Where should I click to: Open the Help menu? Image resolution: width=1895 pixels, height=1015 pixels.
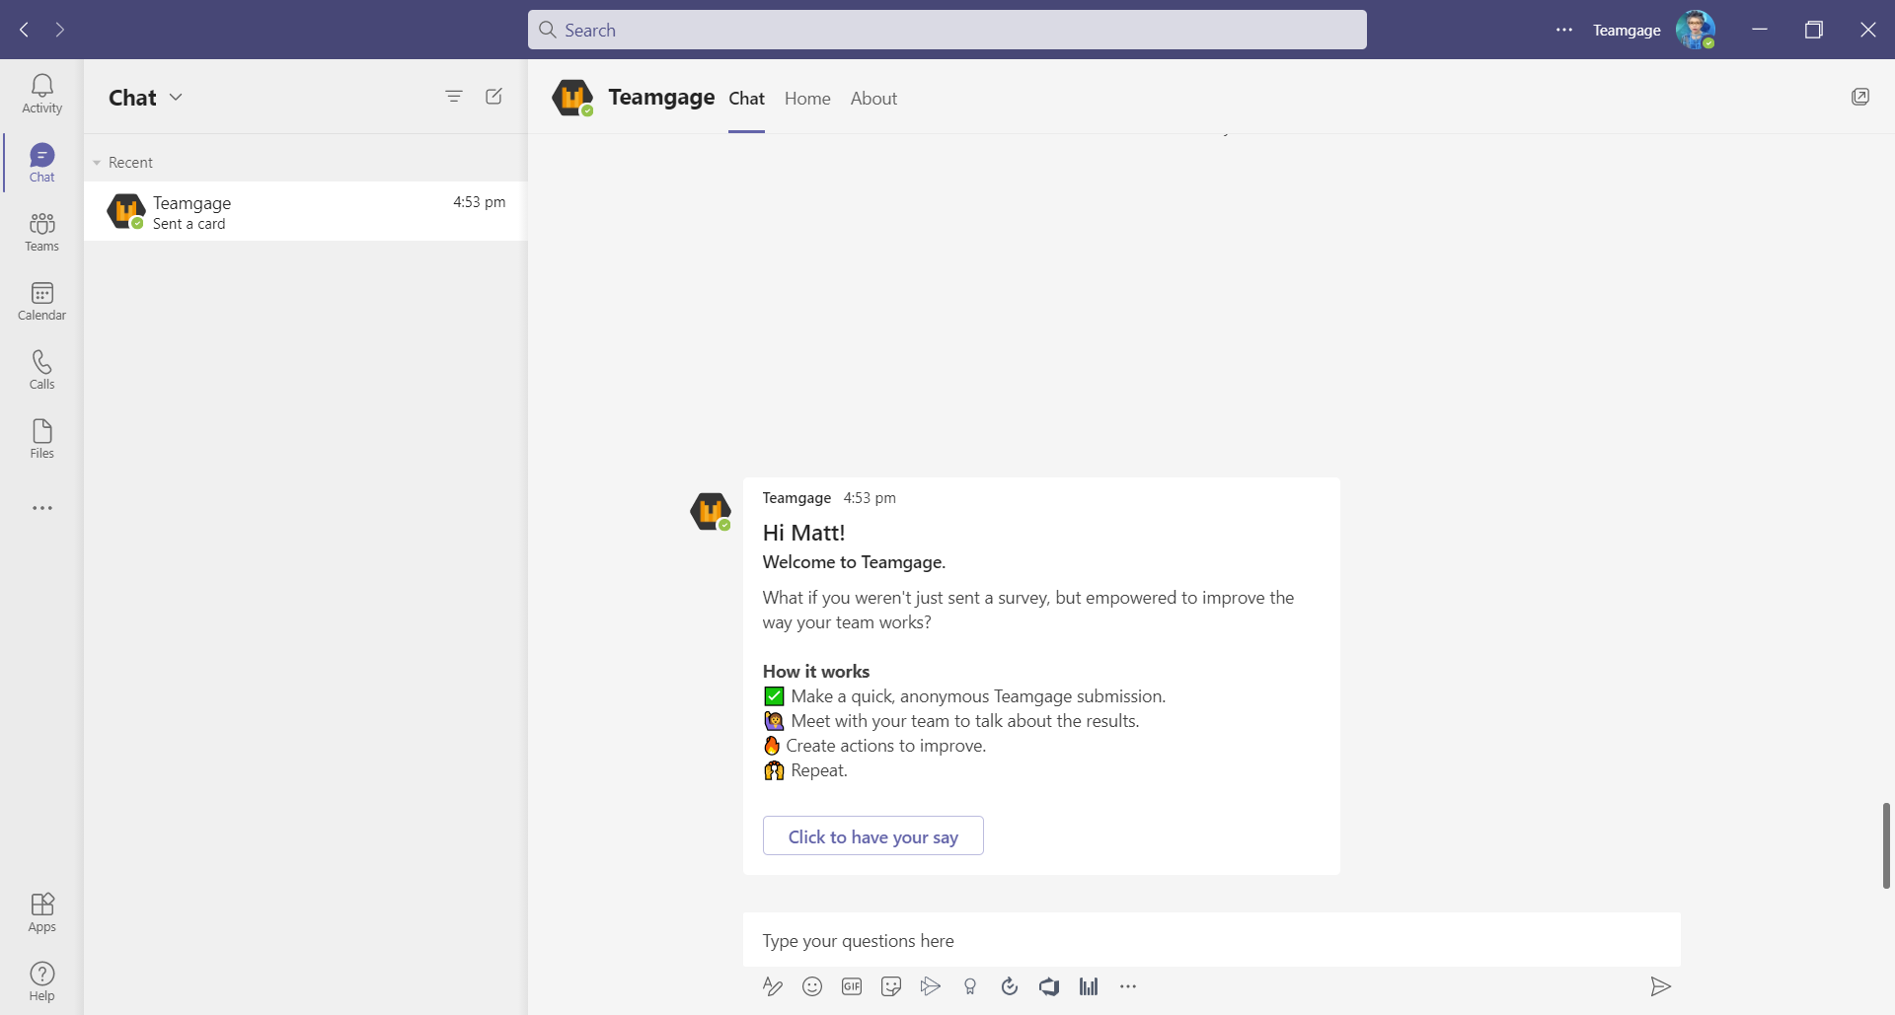(x=41, y=981)
